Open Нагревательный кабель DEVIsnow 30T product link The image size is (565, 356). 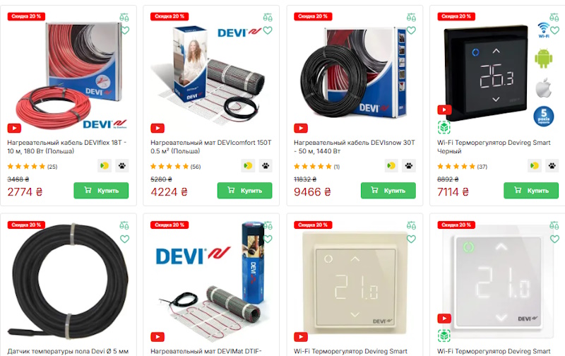pos(355,147)
